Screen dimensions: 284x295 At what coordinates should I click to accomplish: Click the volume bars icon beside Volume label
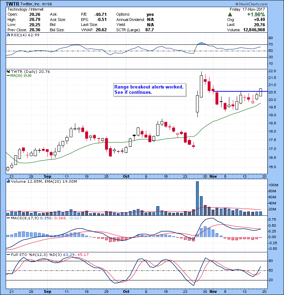(9, 181)
